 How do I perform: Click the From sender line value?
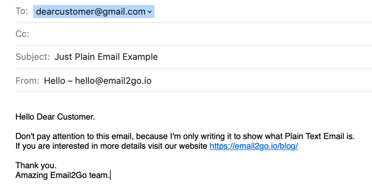[x=98, y=81]
